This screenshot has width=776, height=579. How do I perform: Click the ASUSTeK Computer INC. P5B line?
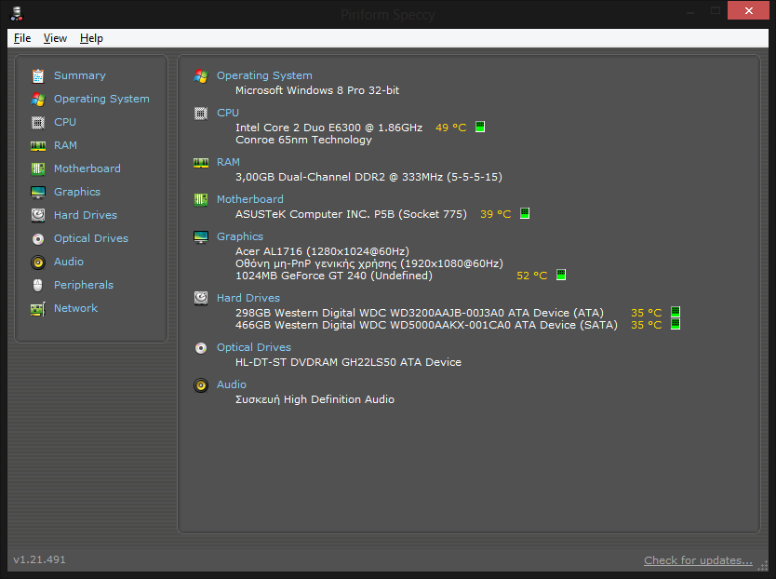pos(351,214)
